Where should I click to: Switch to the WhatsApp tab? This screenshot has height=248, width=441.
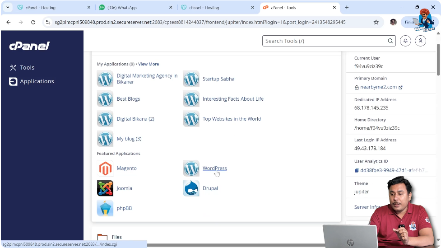tap(135, 8)
